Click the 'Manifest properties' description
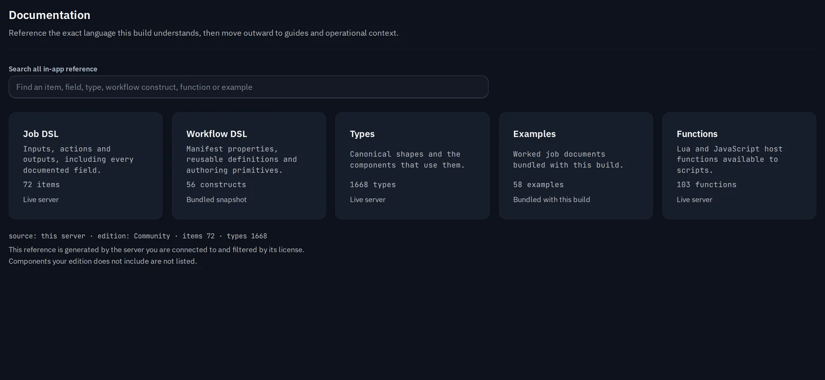This screenshot has width=825, height=380. point(242,159)
